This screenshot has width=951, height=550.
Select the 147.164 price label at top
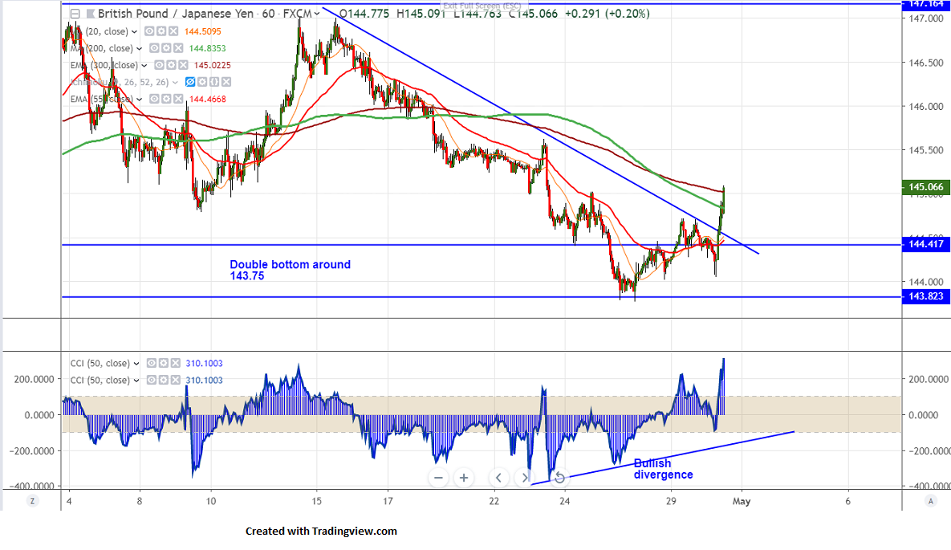pyautogui.click(x=926, y=4)
